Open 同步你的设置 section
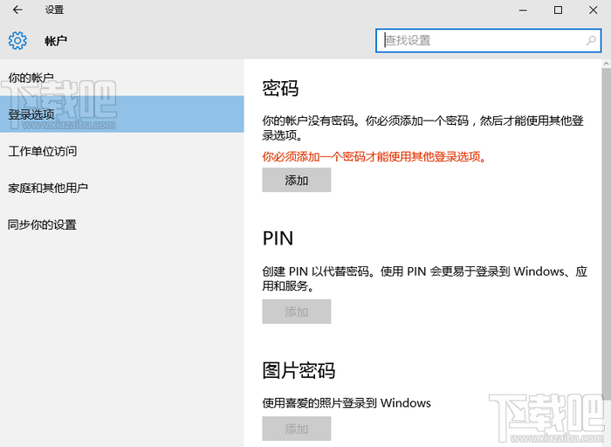The height and width of the screenshot is (447, 611). (x=122, y=224)
